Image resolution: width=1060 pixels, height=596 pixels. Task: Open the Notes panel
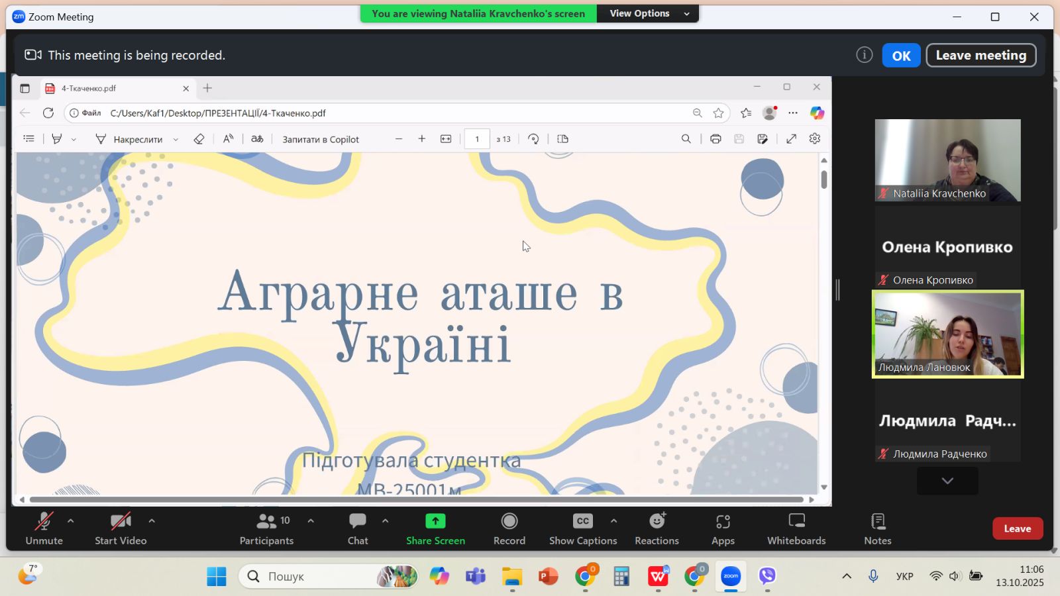point(877,528)
